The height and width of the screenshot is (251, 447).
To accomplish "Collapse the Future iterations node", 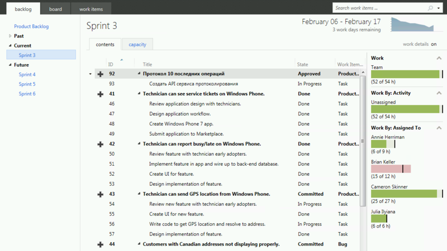I will coord(10,65).
